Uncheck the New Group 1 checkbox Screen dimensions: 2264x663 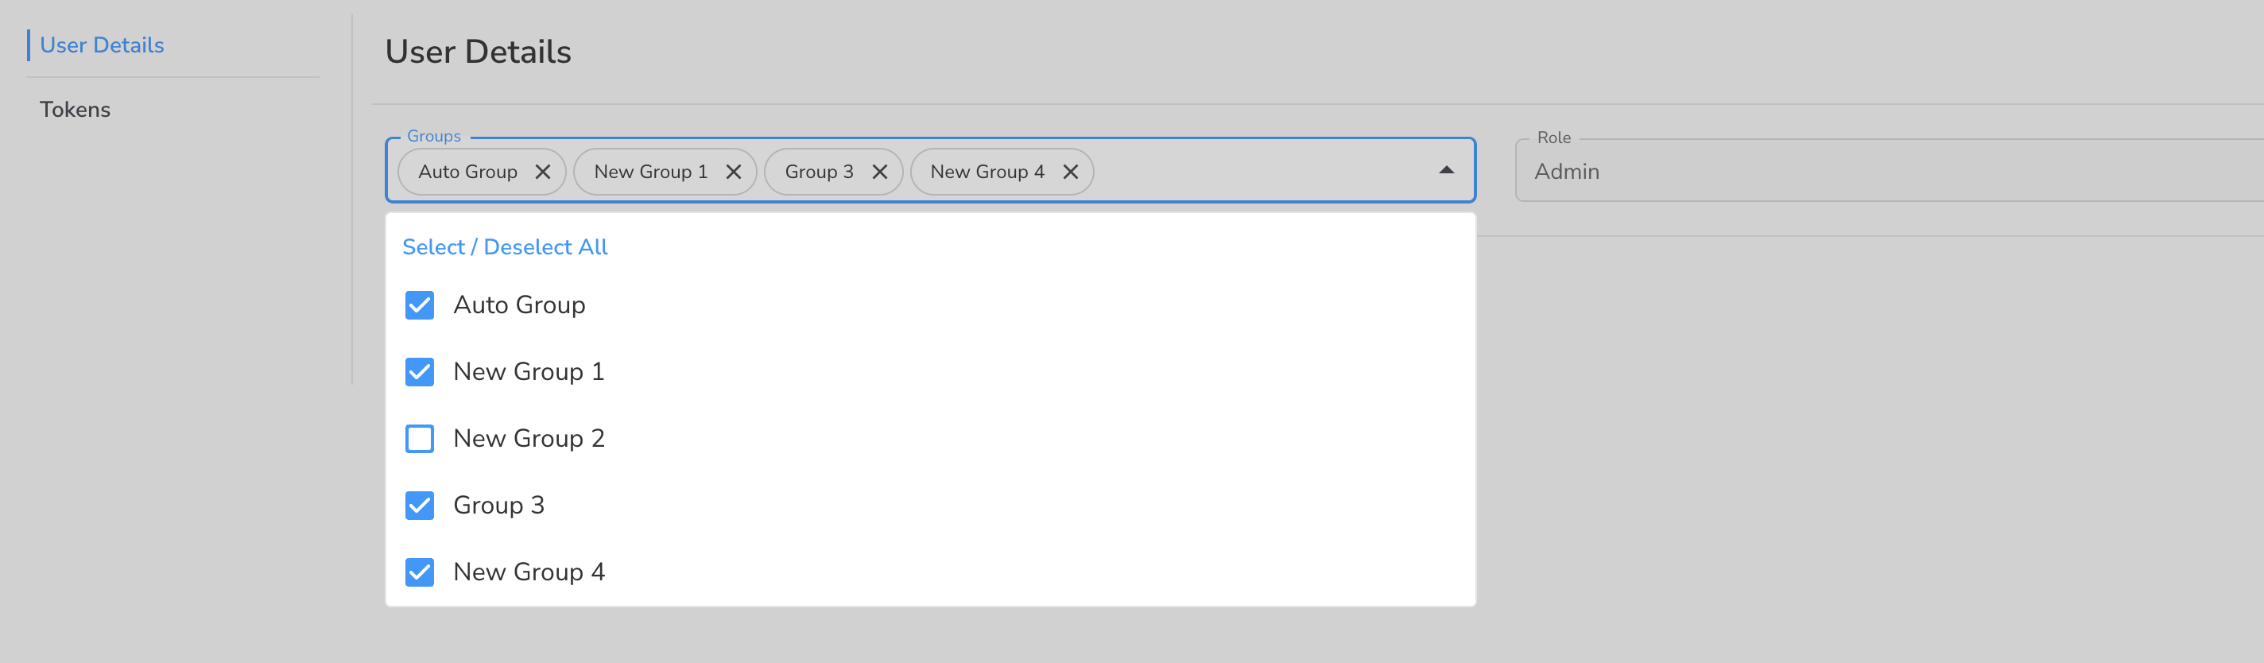(419, 372)
